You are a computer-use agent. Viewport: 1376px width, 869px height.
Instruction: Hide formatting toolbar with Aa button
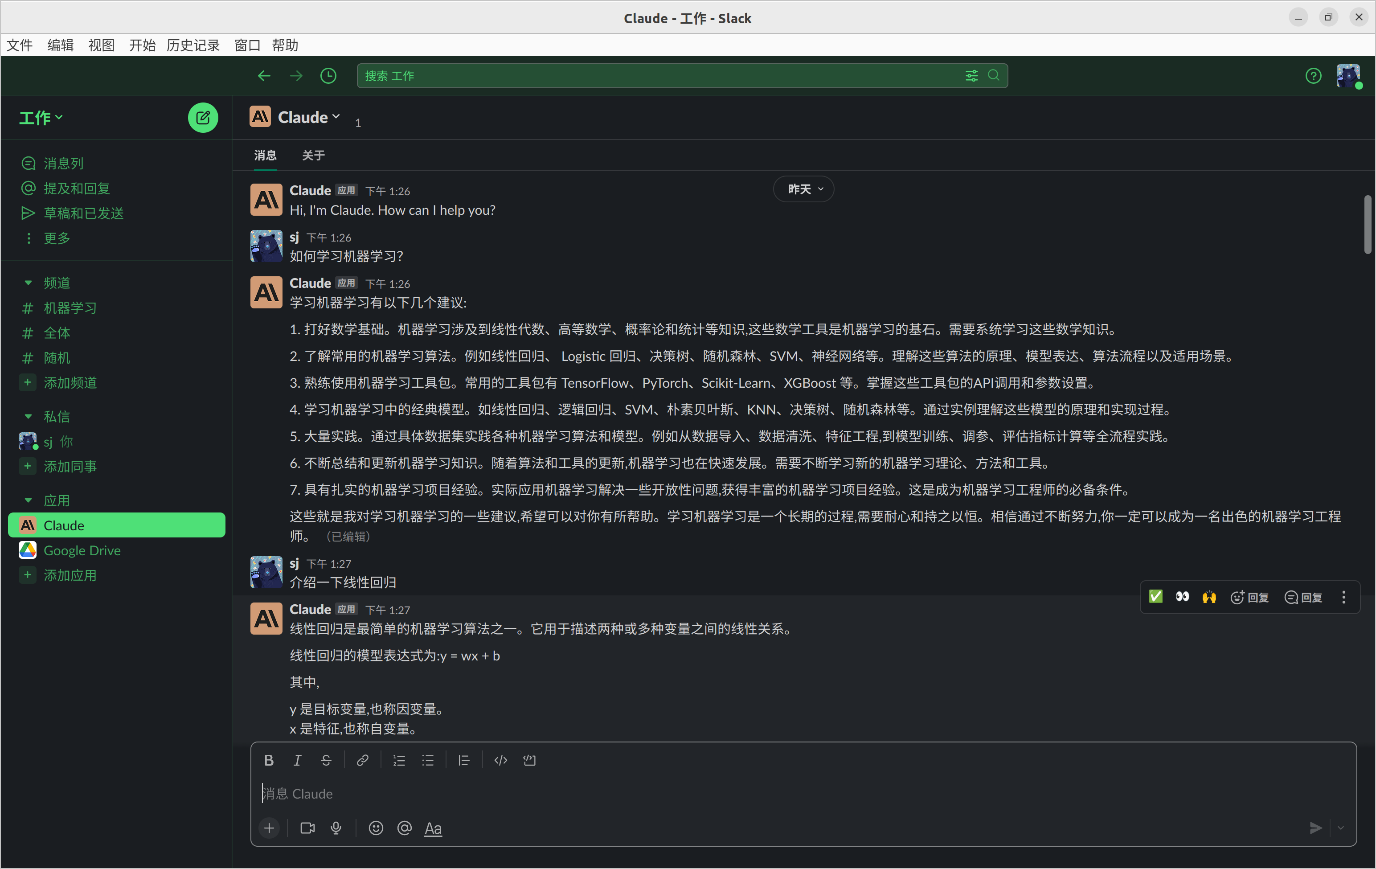click(433, 828)
